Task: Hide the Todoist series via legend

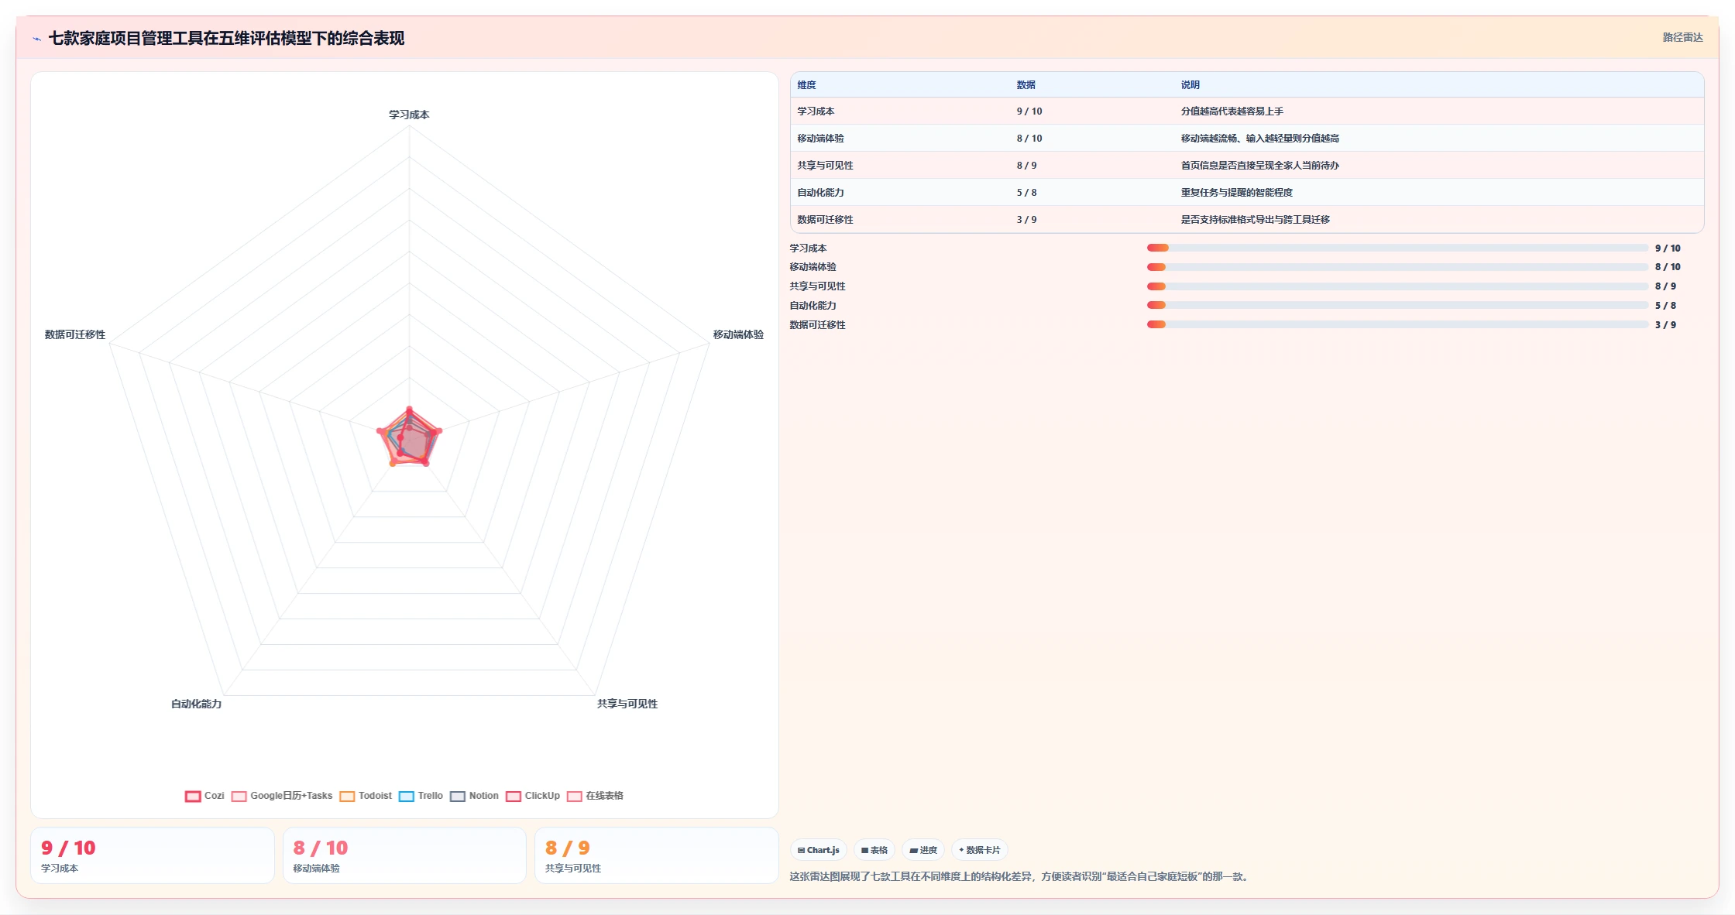Action: pos(366,796)
